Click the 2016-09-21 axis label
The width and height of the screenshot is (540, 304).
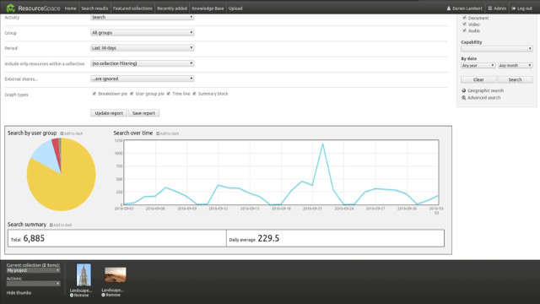312,209
